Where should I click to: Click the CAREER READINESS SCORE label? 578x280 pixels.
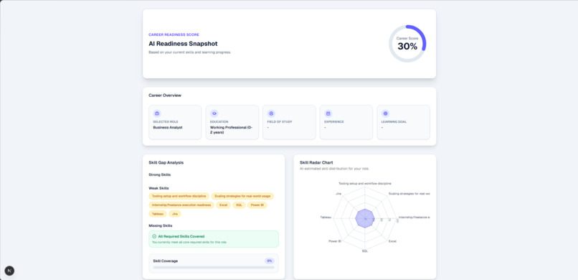(x=174, y=34)
